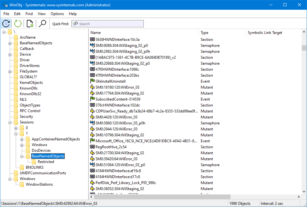Image resolution: width=307 pixels, height=207 pixels.
Task: Click the magnifier Find toolbar icon
Action: point(42,23)
